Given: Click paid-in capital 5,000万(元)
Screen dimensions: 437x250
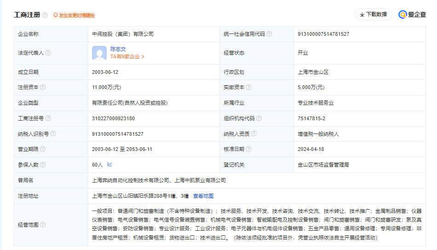Looking at the screenshot, I should click(311, 87).
